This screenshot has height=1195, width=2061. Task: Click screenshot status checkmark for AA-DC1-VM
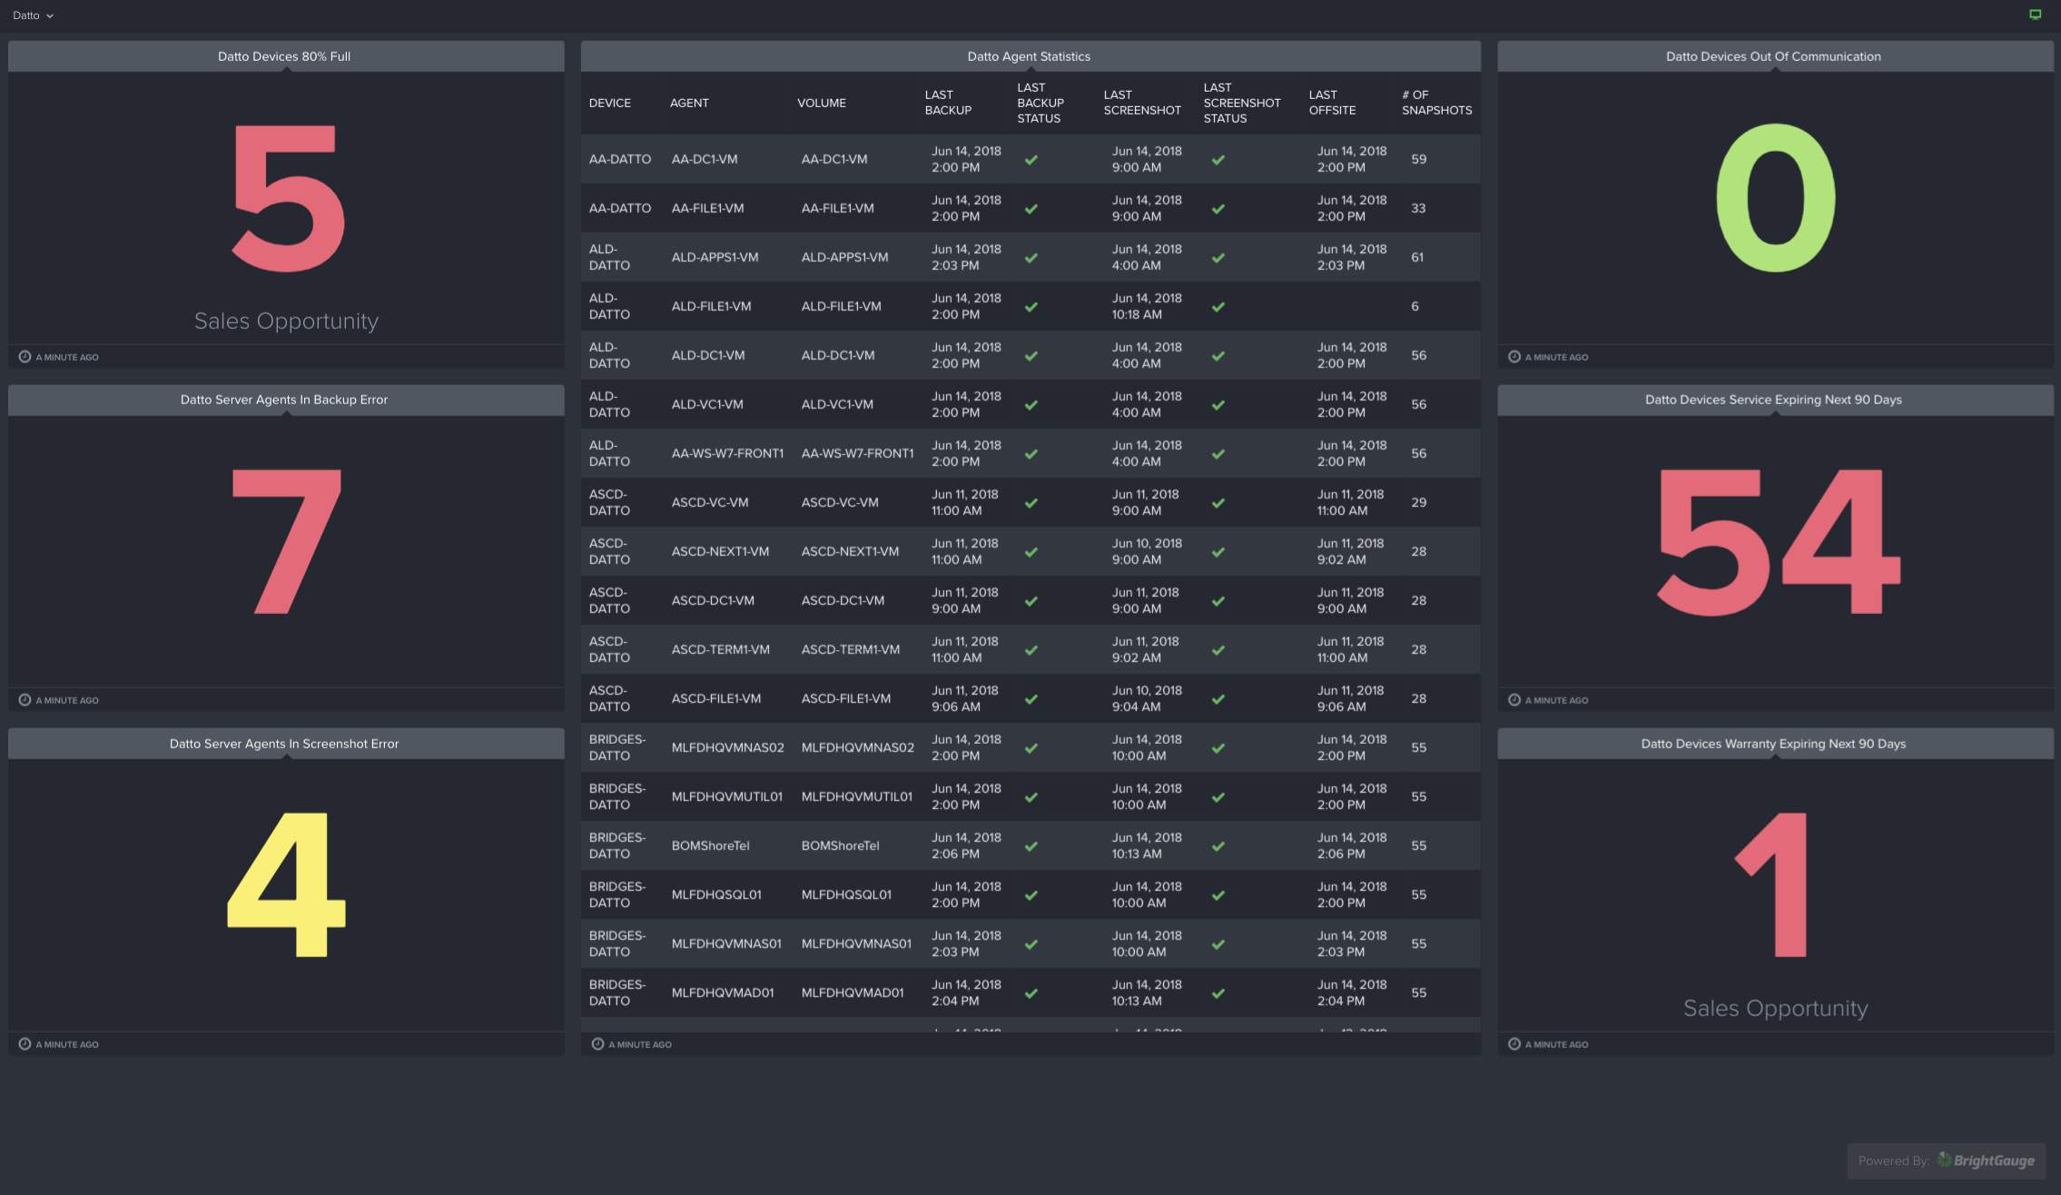pyautogui.click(x=1218, y=160)
